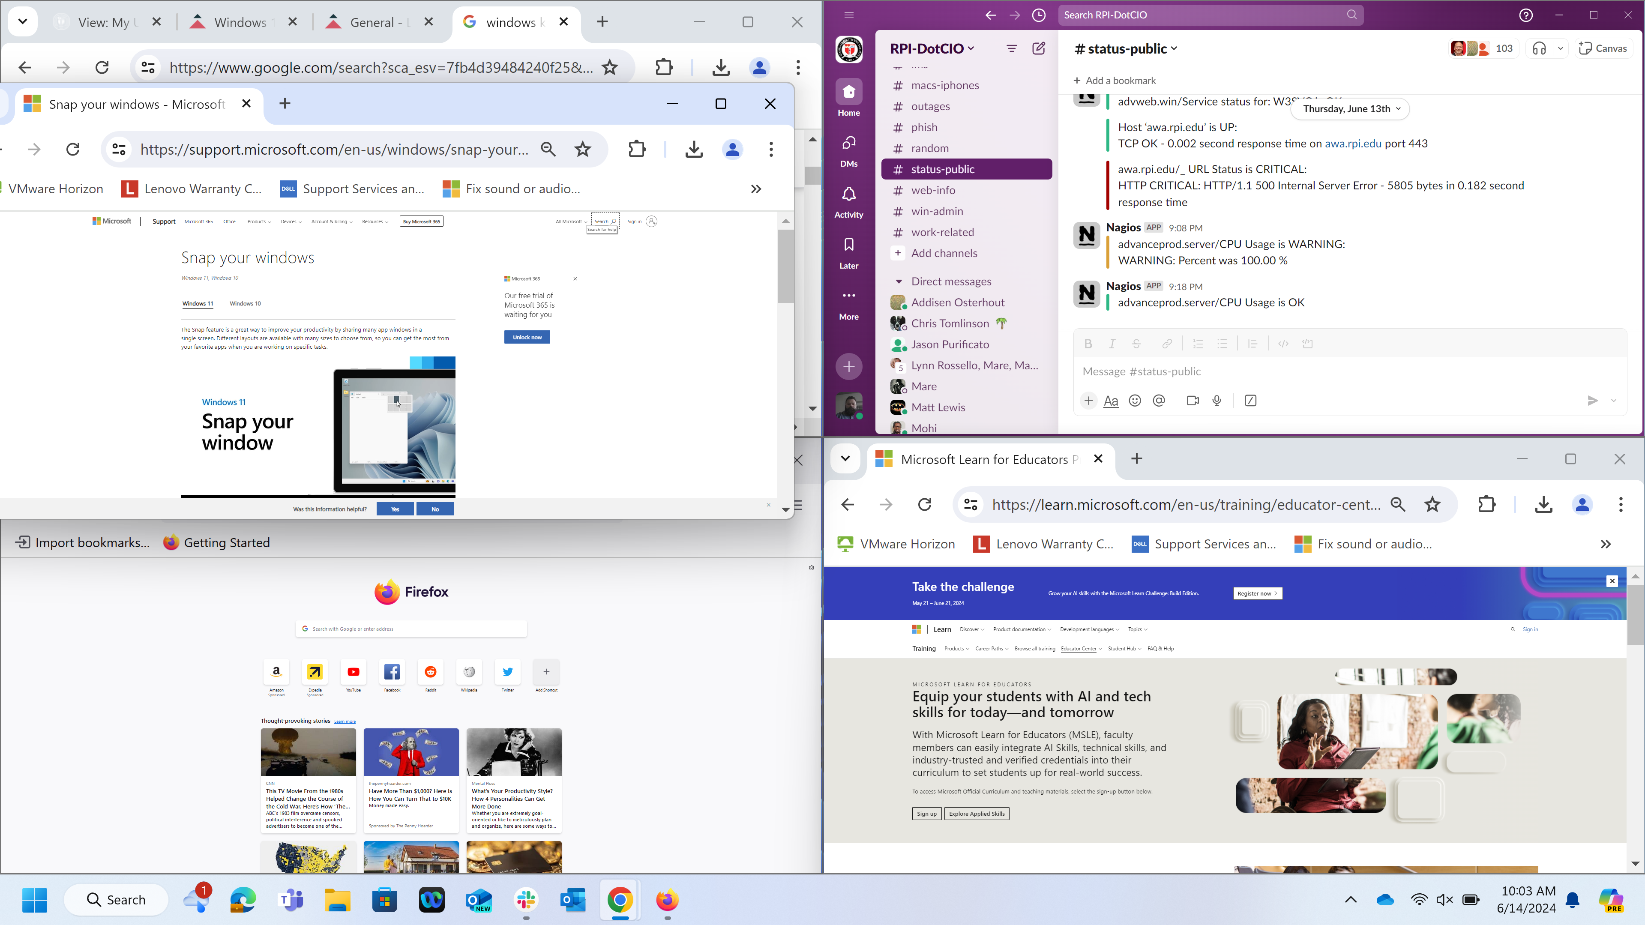
Task: Click Bold formatting in Slack composer
Action: pos(1088,344)
